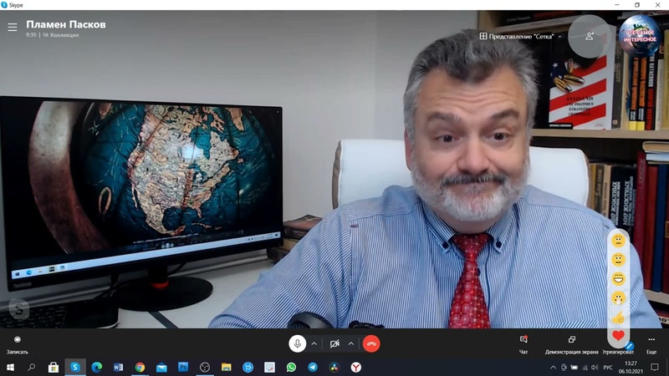The width and height of the screenshot is (669, 376).
Task: End the call with red hang-up button
Action: pos(371,343)
